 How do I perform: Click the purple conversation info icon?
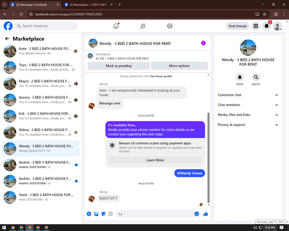[x=203, y=43]
